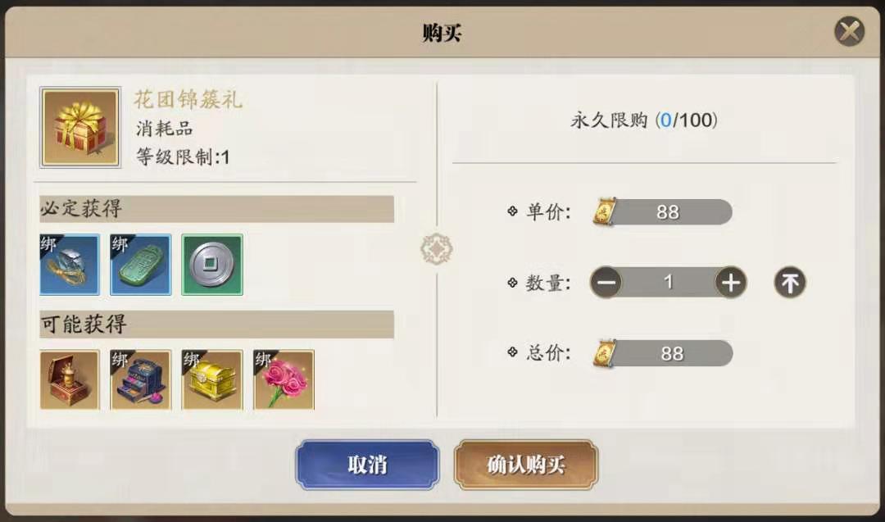Tap the ticket currency icon beside 单价
The image size is (885, 522).
[605, 212]
